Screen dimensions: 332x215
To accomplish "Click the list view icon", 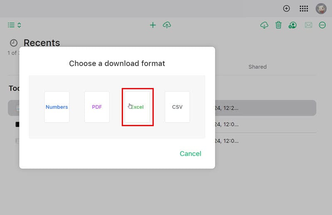I will pyautogui.click(x=11, y=25).
